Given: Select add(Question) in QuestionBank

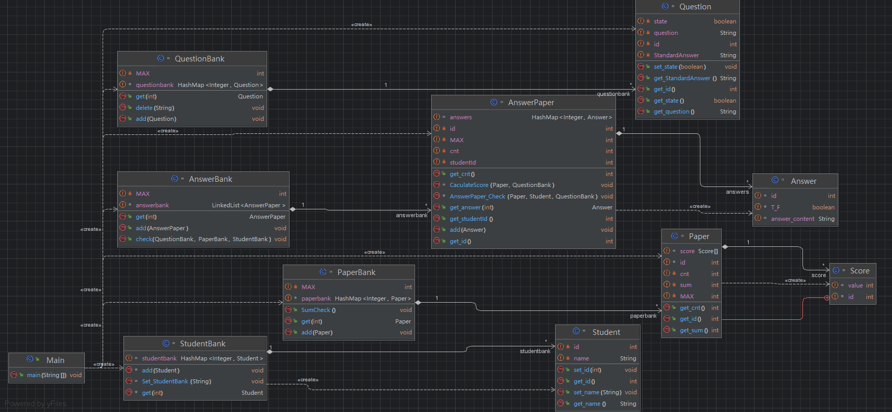Looking at the screenshot, I should click(x=192, y=119).
